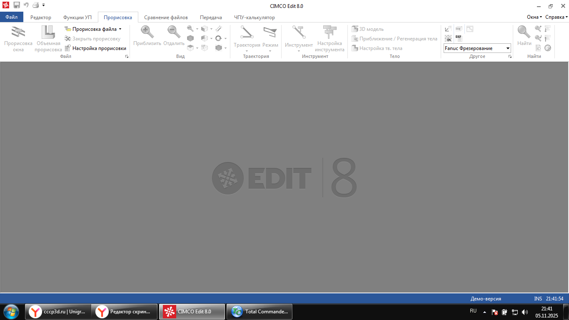The image size is (569, 320).
Task: Click the Приблизить magnifier icon
Action: pos(147,32)
